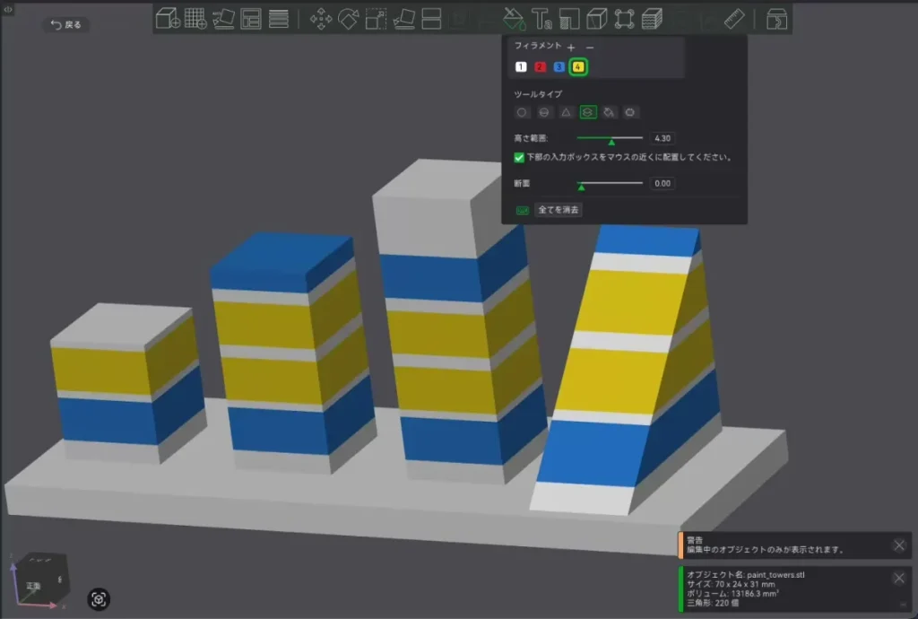This screenshot has width=918, height=619.
Task: Click the section view value field 0.00
Action: coord(663,183)
